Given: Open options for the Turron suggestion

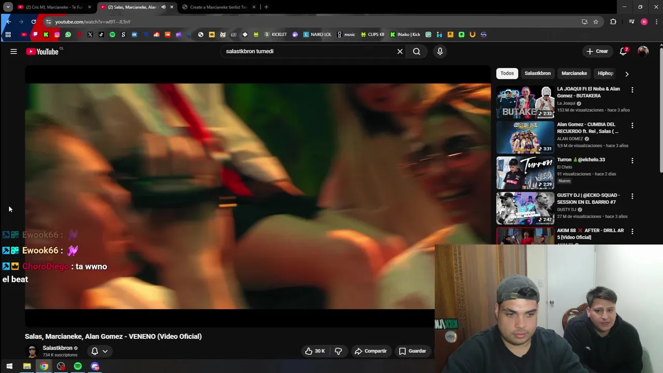Looking at the screenshot, I should (x=632, y=161).
